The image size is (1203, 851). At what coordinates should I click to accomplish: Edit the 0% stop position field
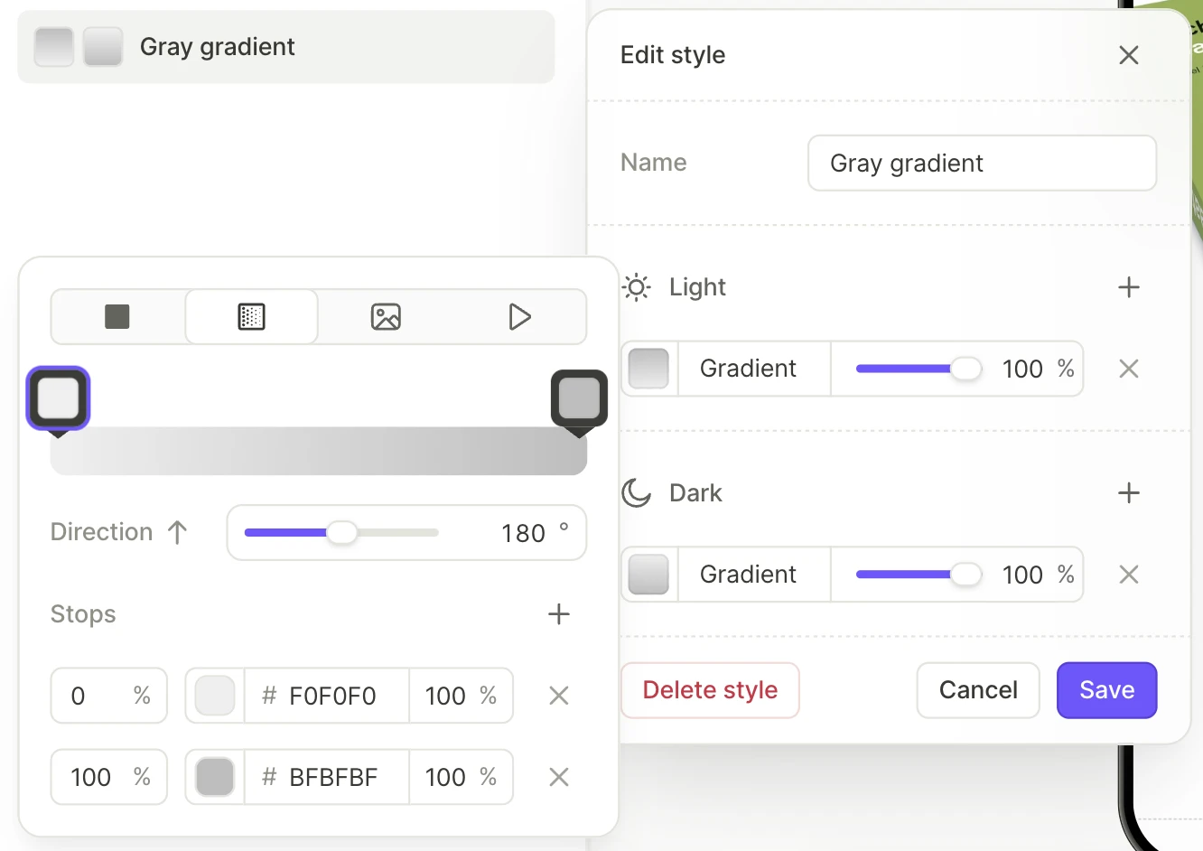pos(109,696)
